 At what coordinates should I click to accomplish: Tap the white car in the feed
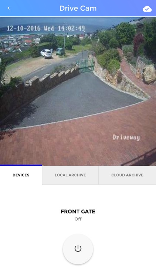click(x=46, y=54)
